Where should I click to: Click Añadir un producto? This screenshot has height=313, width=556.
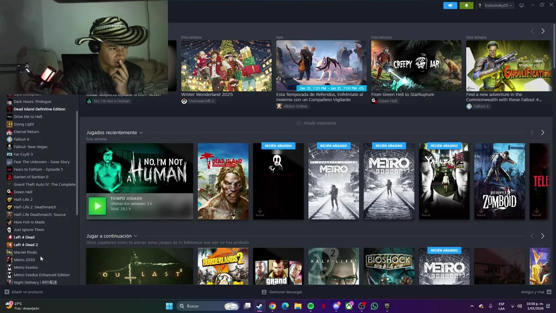24,292
